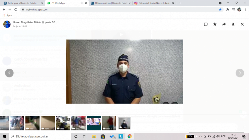This screenshot has height=140, width=249.
Task: Go to the next media item
Action: [240, 73]
